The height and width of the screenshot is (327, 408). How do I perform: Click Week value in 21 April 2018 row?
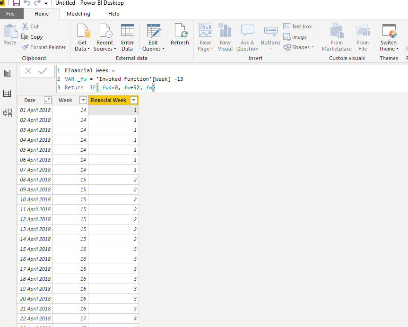tap(70, 309)
